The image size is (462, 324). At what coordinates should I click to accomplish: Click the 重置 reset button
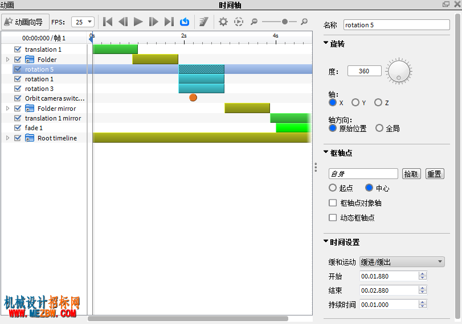point(435,174)
